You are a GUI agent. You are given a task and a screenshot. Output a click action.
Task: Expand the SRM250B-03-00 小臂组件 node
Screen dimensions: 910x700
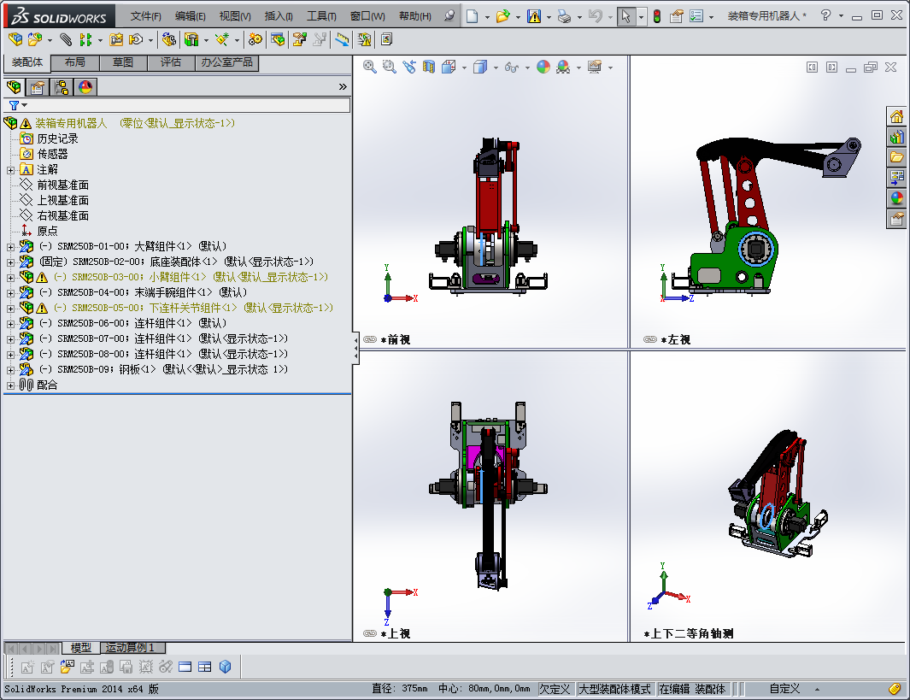[x=10, y=278]
